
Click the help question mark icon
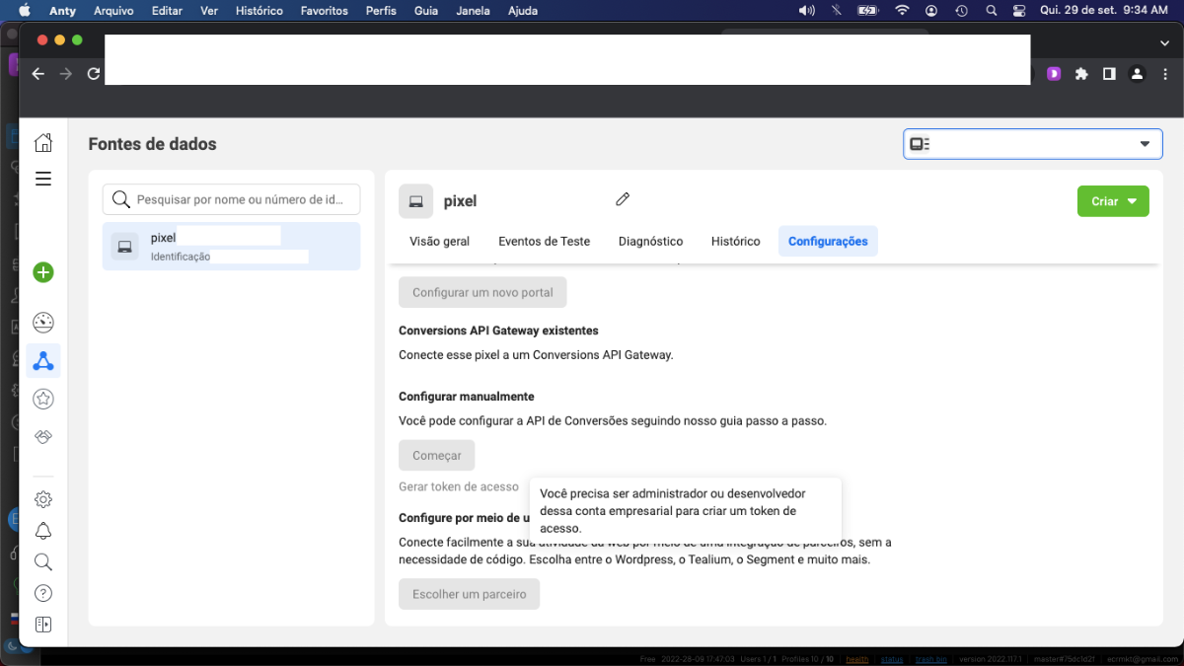pos(43,593)
